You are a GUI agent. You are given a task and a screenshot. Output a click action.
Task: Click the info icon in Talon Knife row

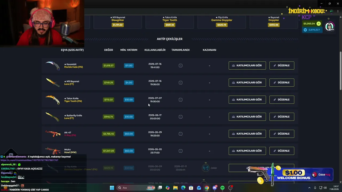[181, 100]
